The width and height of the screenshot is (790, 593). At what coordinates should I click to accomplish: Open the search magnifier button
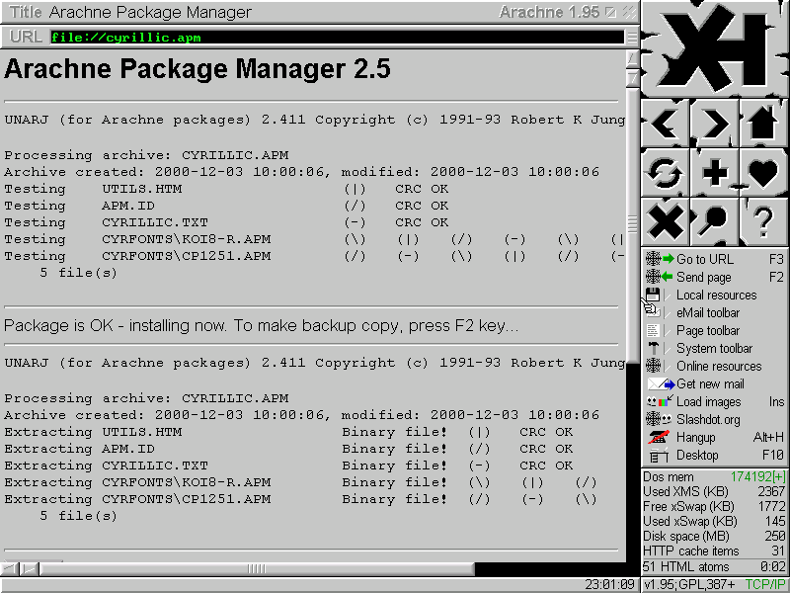714,221
